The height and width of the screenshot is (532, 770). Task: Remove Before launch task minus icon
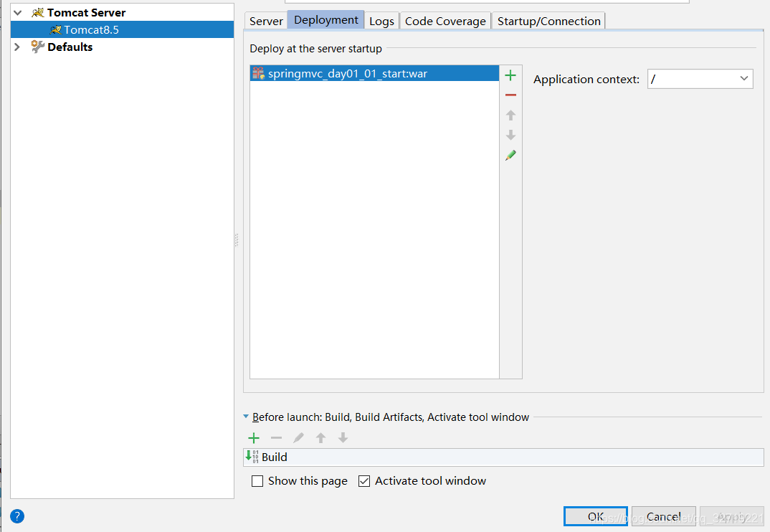click(276, 437)
